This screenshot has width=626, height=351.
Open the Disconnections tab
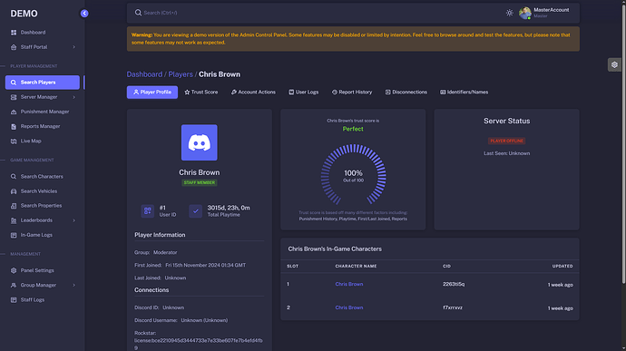[406, 93]
